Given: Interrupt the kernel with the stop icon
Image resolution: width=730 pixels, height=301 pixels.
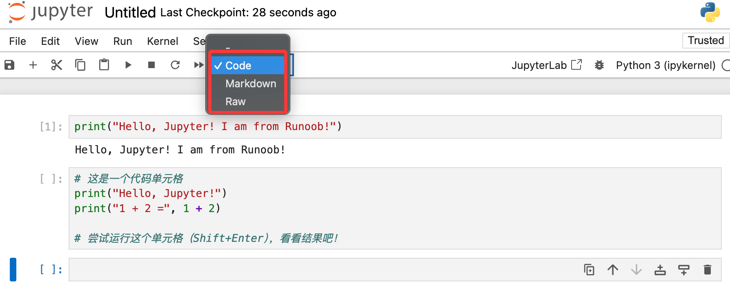Looking at the screenshot, I should [151, 65].
